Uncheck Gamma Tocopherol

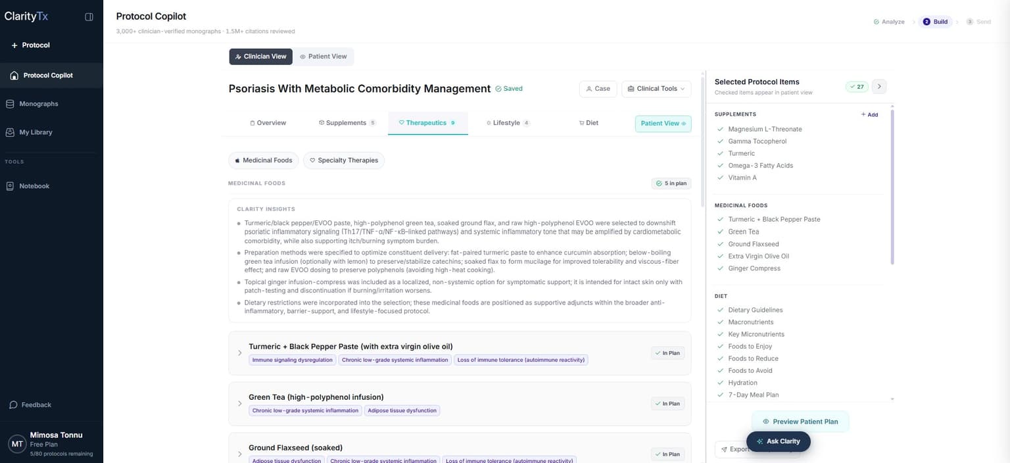pyautogui.click(x=721, y=141)
